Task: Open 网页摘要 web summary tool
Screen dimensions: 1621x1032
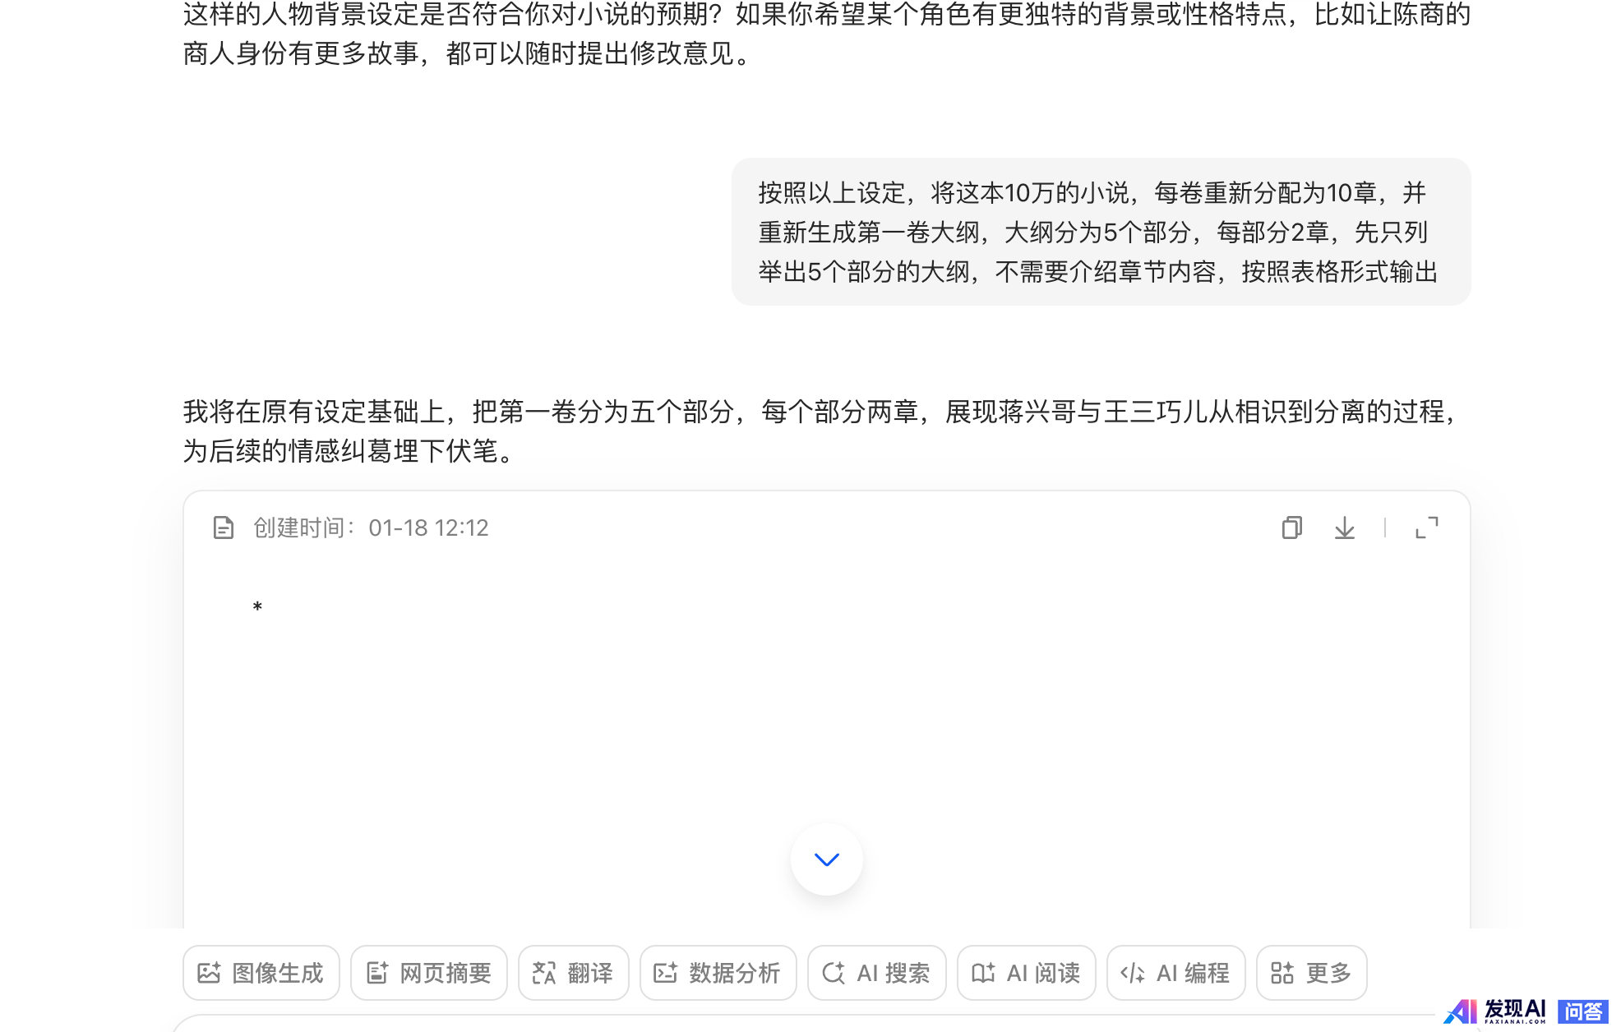Action: [428, 973]
